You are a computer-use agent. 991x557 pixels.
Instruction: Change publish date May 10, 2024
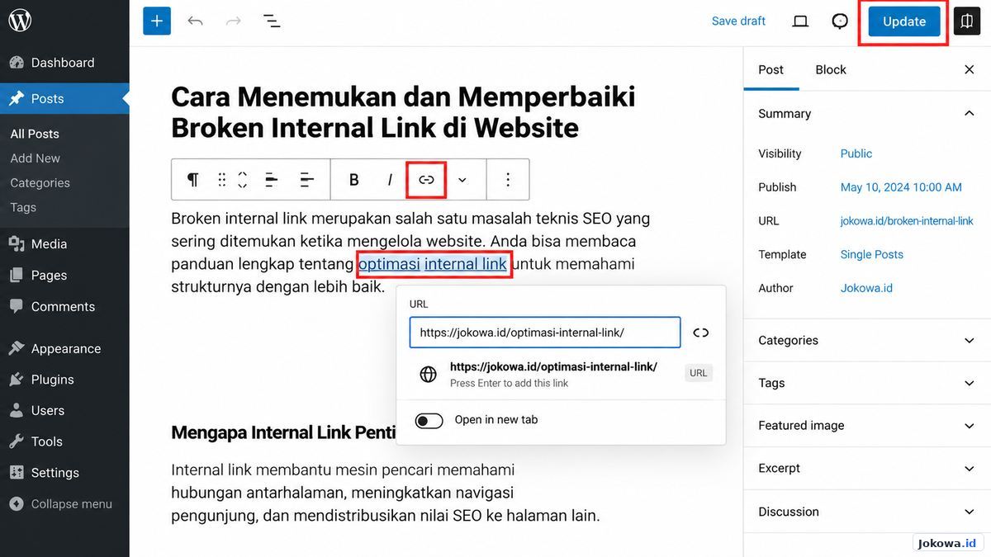pos(901,187)
